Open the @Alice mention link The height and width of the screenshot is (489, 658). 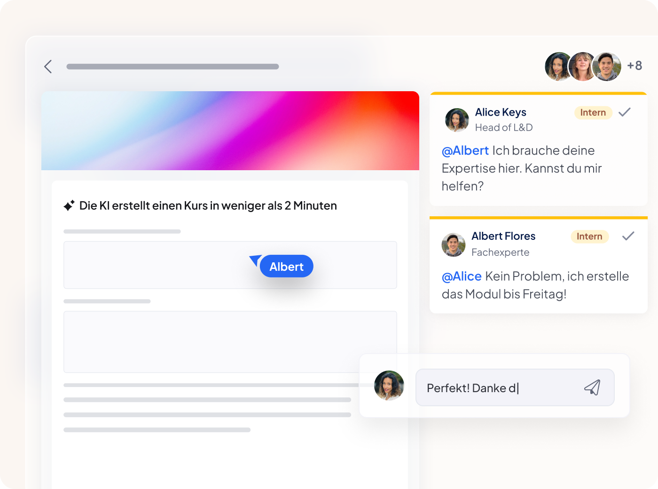(462, 276)
